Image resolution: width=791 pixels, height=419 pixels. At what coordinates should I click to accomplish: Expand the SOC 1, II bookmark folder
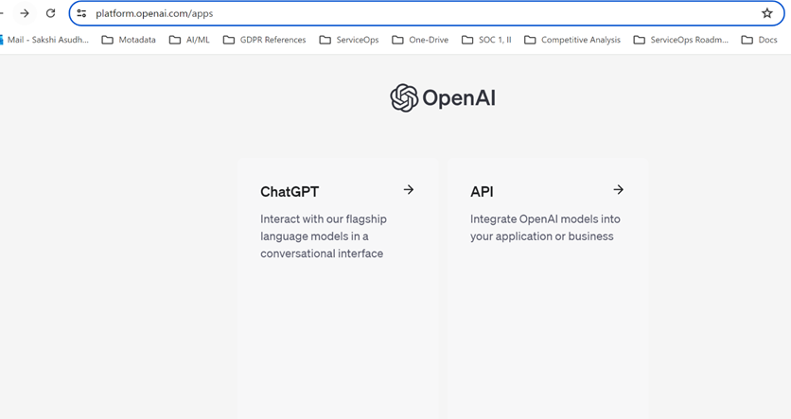pos(486,40)
